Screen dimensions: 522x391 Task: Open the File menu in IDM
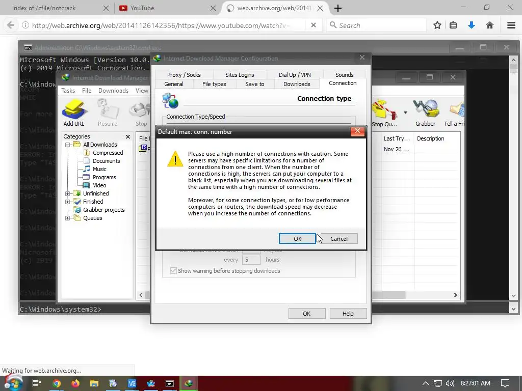pyautogui.click(x=87, y=91)
